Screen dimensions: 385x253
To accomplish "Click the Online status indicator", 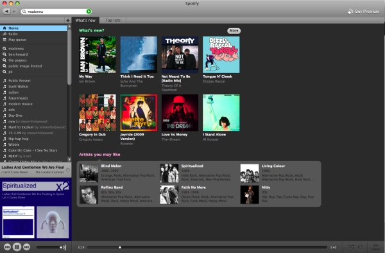I will (375, 247).
